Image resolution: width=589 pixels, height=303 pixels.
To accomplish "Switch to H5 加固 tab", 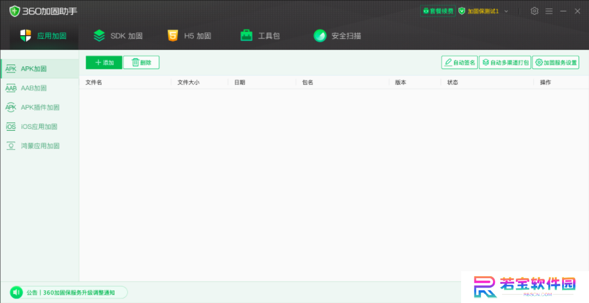I will [189, 36].
